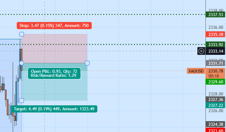Click the red 2323.60 price label
Screen dimensions: 226x132
(216, 130)
